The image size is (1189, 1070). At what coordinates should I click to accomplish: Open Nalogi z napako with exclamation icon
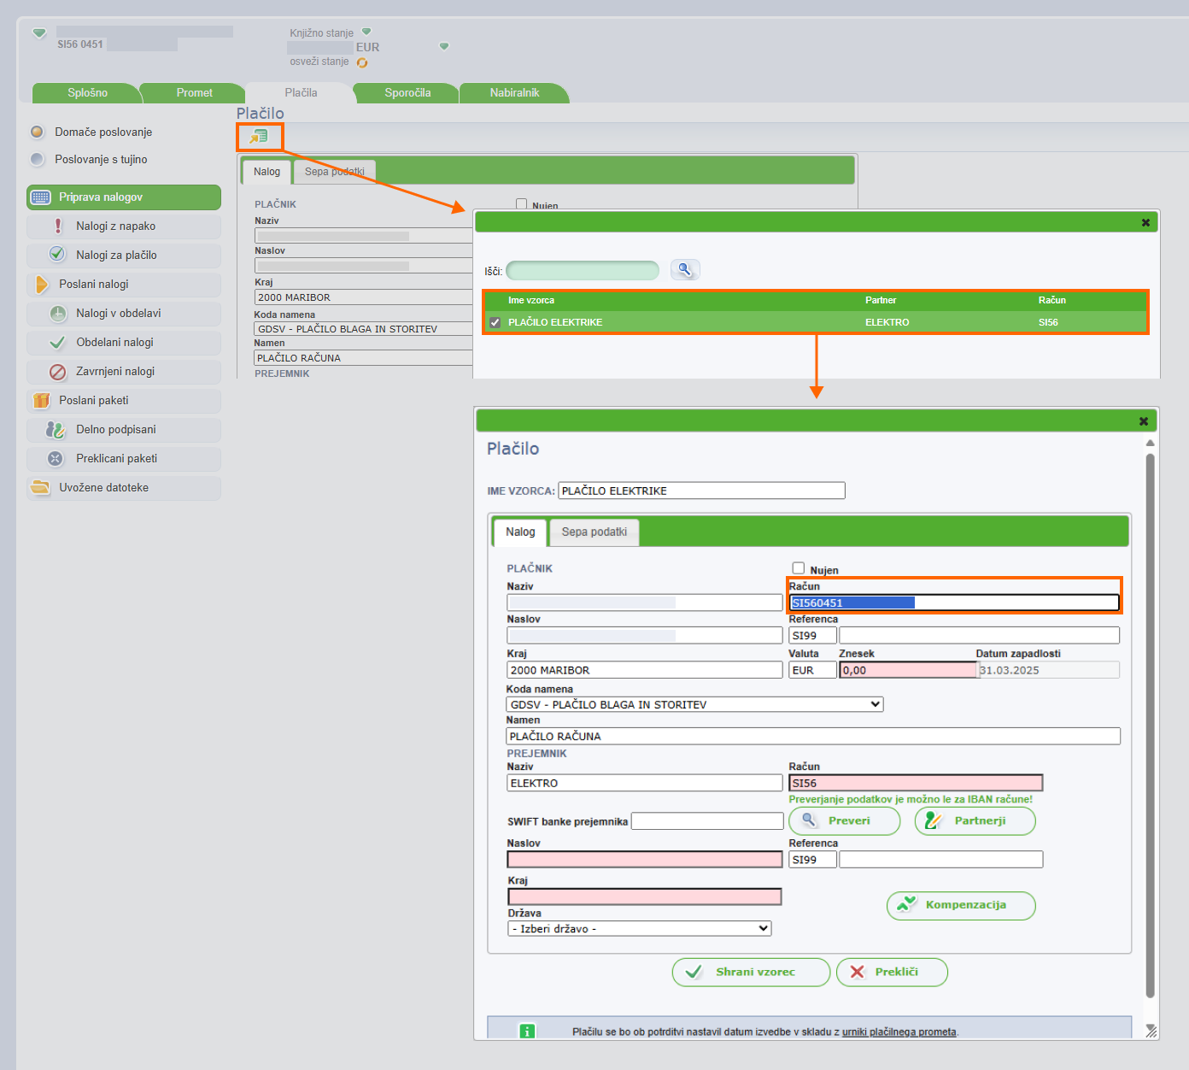(58, 226)
